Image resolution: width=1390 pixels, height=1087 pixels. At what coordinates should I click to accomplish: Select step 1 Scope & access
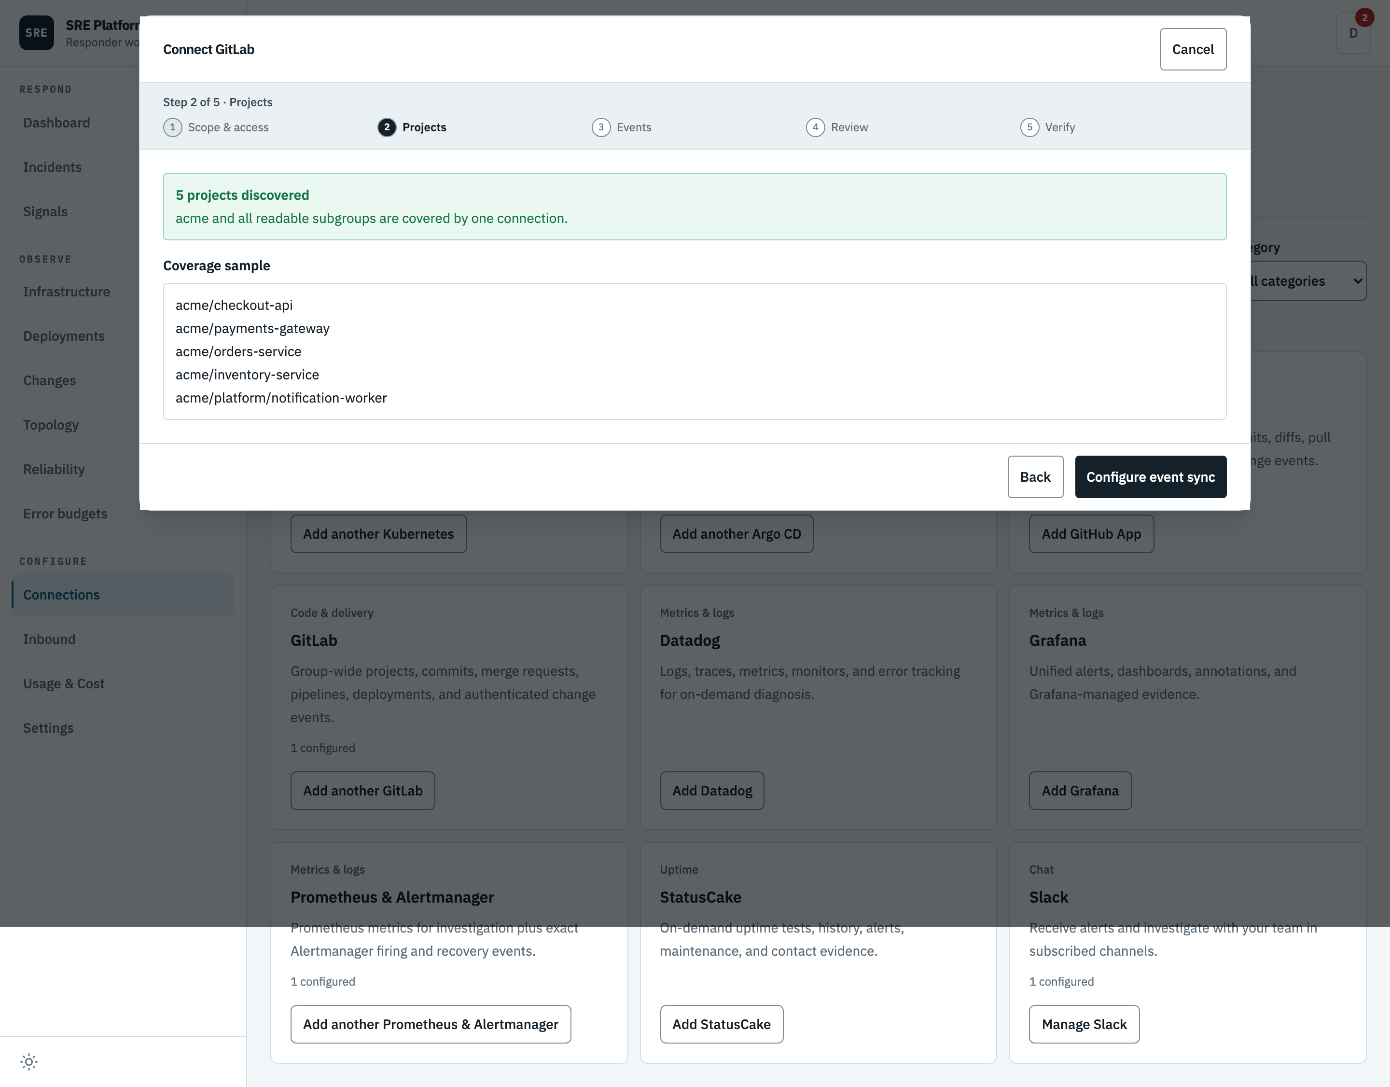216,127
